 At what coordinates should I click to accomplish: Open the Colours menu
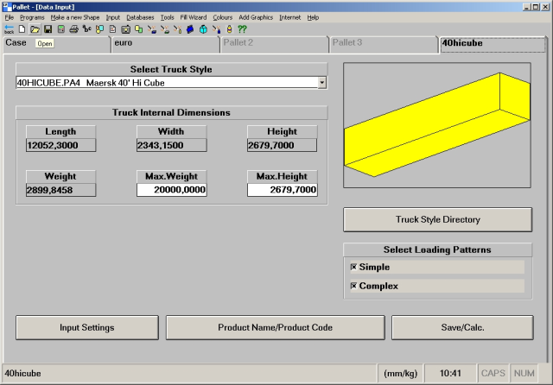[x=223, y=17]
